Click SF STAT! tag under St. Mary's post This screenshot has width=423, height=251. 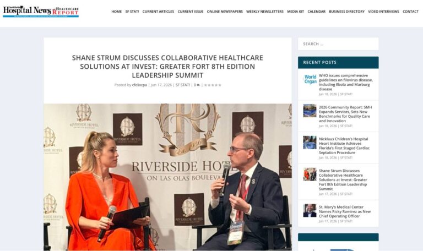point(346,221)
